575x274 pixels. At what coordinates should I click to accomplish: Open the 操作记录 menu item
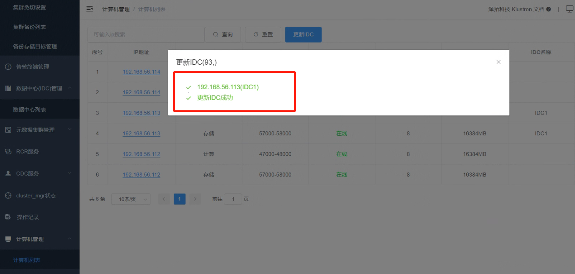pos(28,217)
